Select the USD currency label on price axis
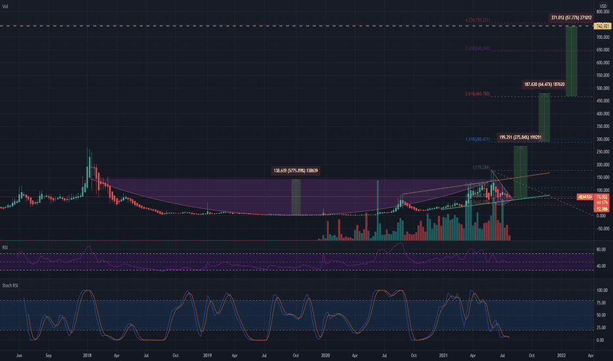This screenshot has height=361, width=613. pyautogui.click(x=603, y=7)
